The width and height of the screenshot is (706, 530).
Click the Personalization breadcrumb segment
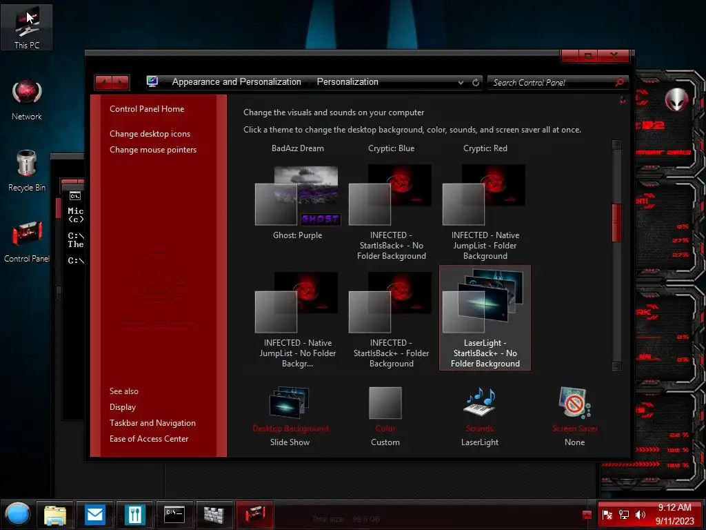(x=347, y=81)
